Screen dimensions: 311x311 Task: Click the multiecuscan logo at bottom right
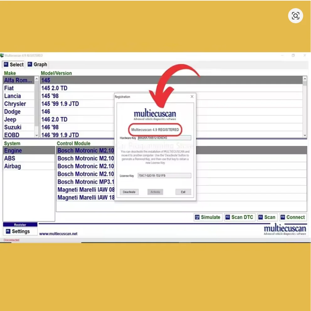tap(285, 229)
